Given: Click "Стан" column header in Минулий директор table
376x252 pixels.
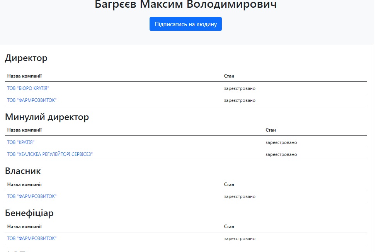Looking at the screenshot, I should pos(271,130).
